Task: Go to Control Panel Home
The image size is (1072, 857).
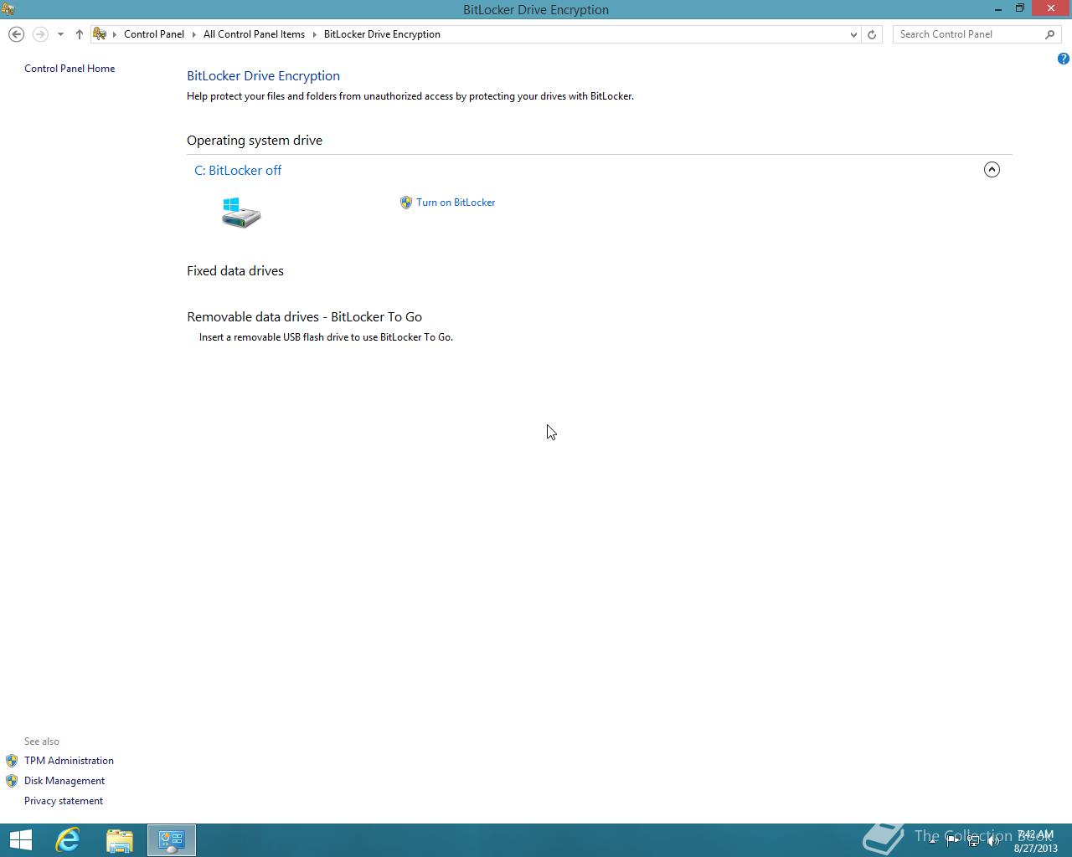Action: tap(70, 69)
